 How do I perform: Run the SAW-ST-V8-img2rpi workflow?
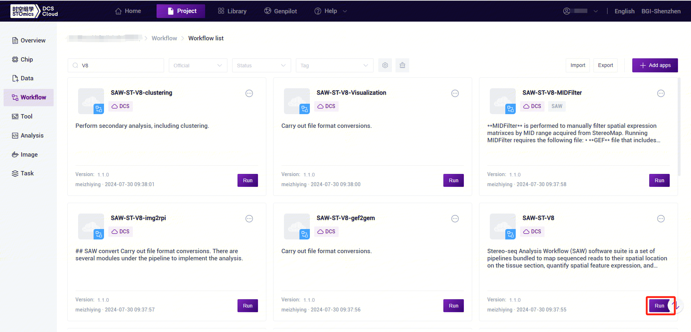(x=248, y=306)
